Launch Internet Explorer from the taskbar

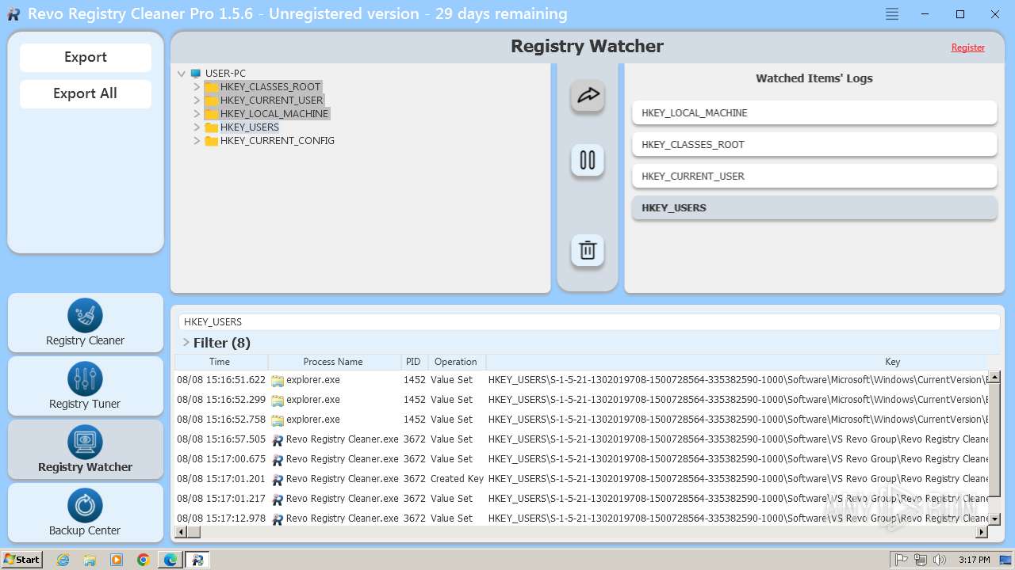pos(63,560)
